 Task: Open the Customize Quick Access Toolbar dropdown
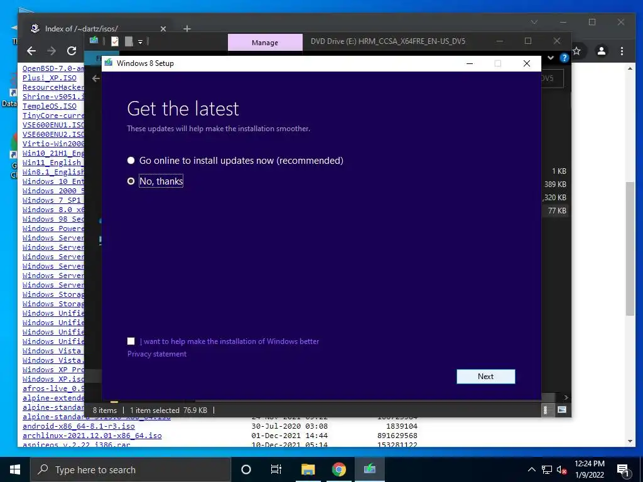140,41
